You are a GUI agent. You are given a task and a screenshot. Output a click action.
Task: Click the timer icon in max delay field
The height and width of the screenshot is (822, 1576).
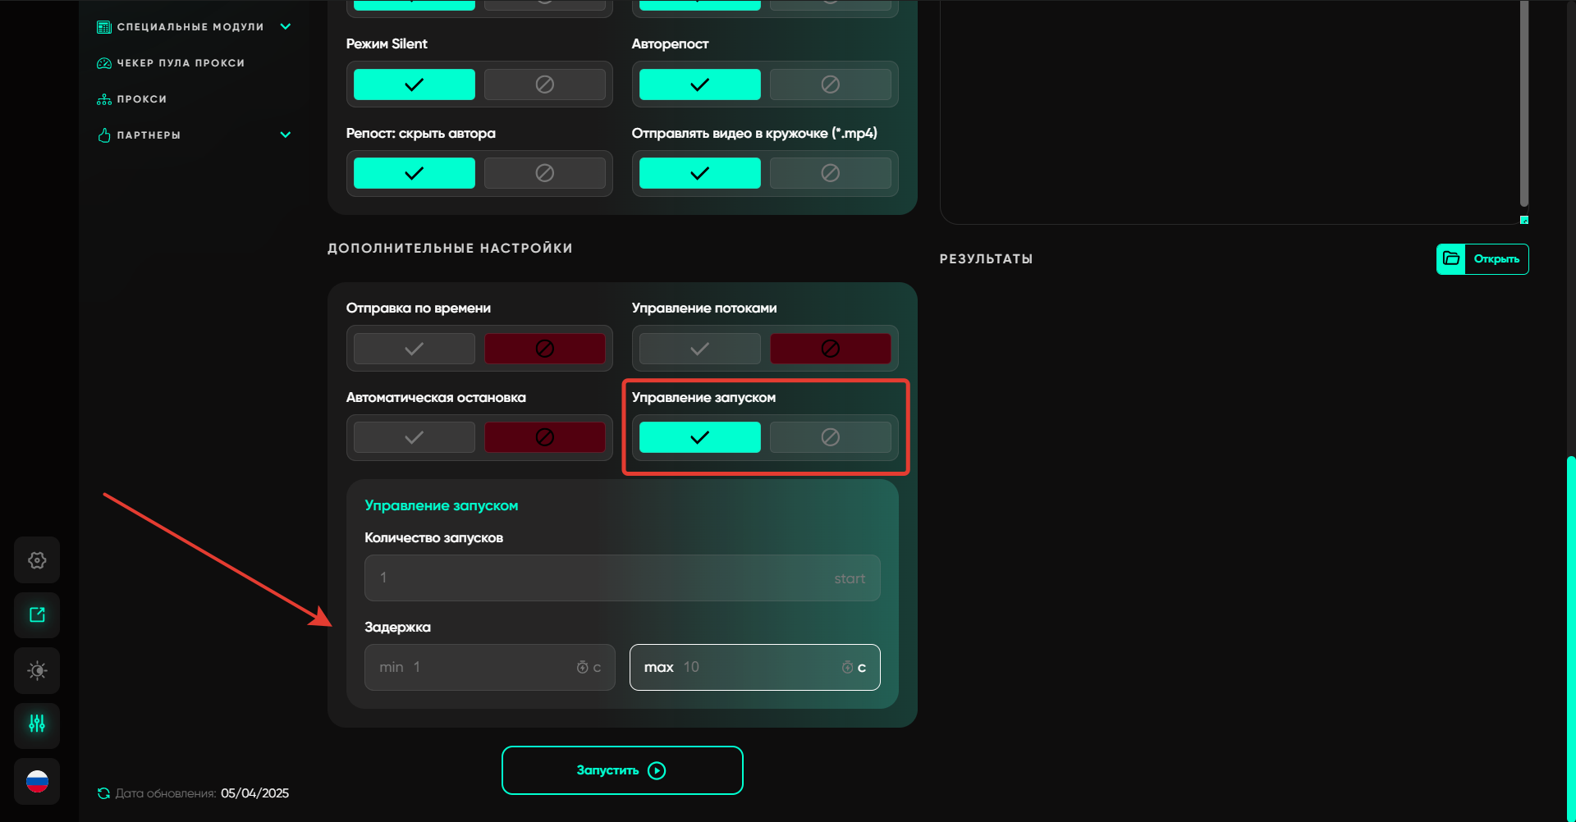click(847, 668)
